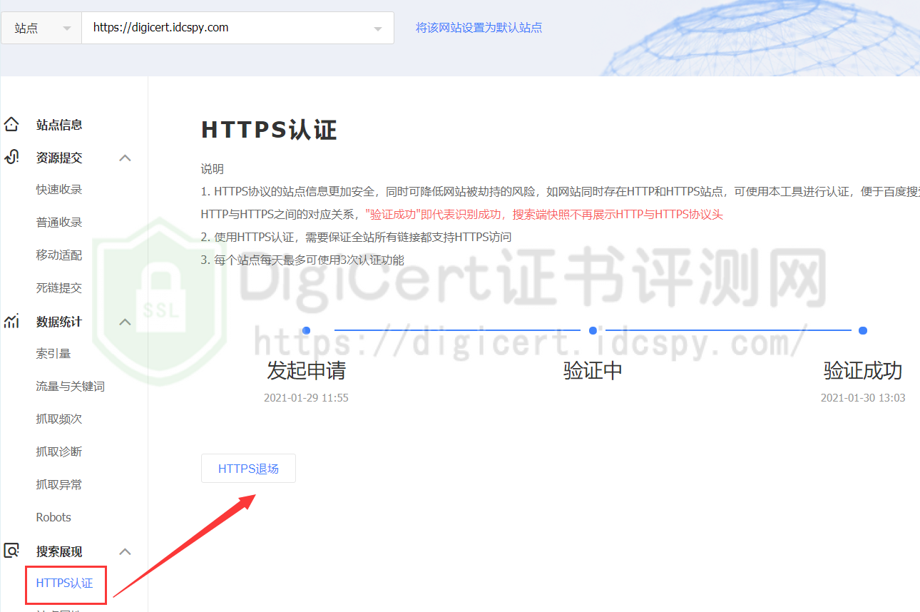Select the Robots tool entry
This screenshot has height=612, width=920.
pos(53,516)
